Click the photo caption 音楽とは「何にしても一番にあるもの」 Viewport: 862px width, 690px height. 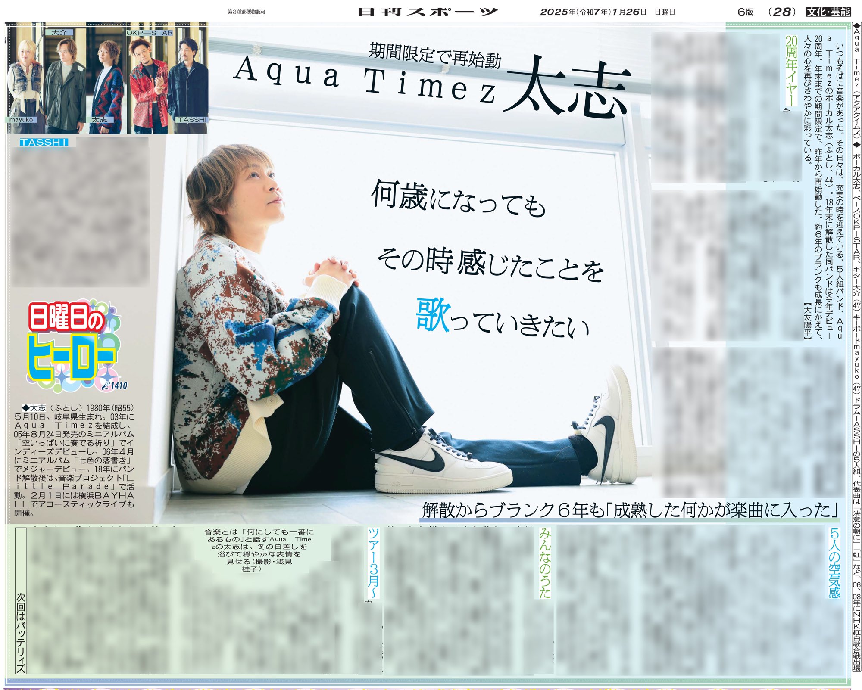point(259,550)
